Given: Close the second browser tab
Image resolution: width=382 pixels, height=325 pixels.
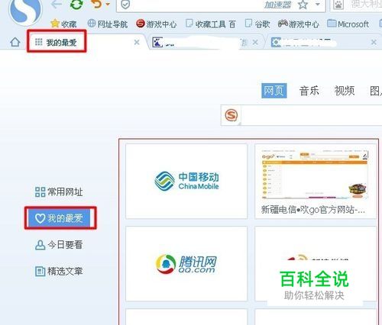Looking at the screenshot, I should coord(255,42).
